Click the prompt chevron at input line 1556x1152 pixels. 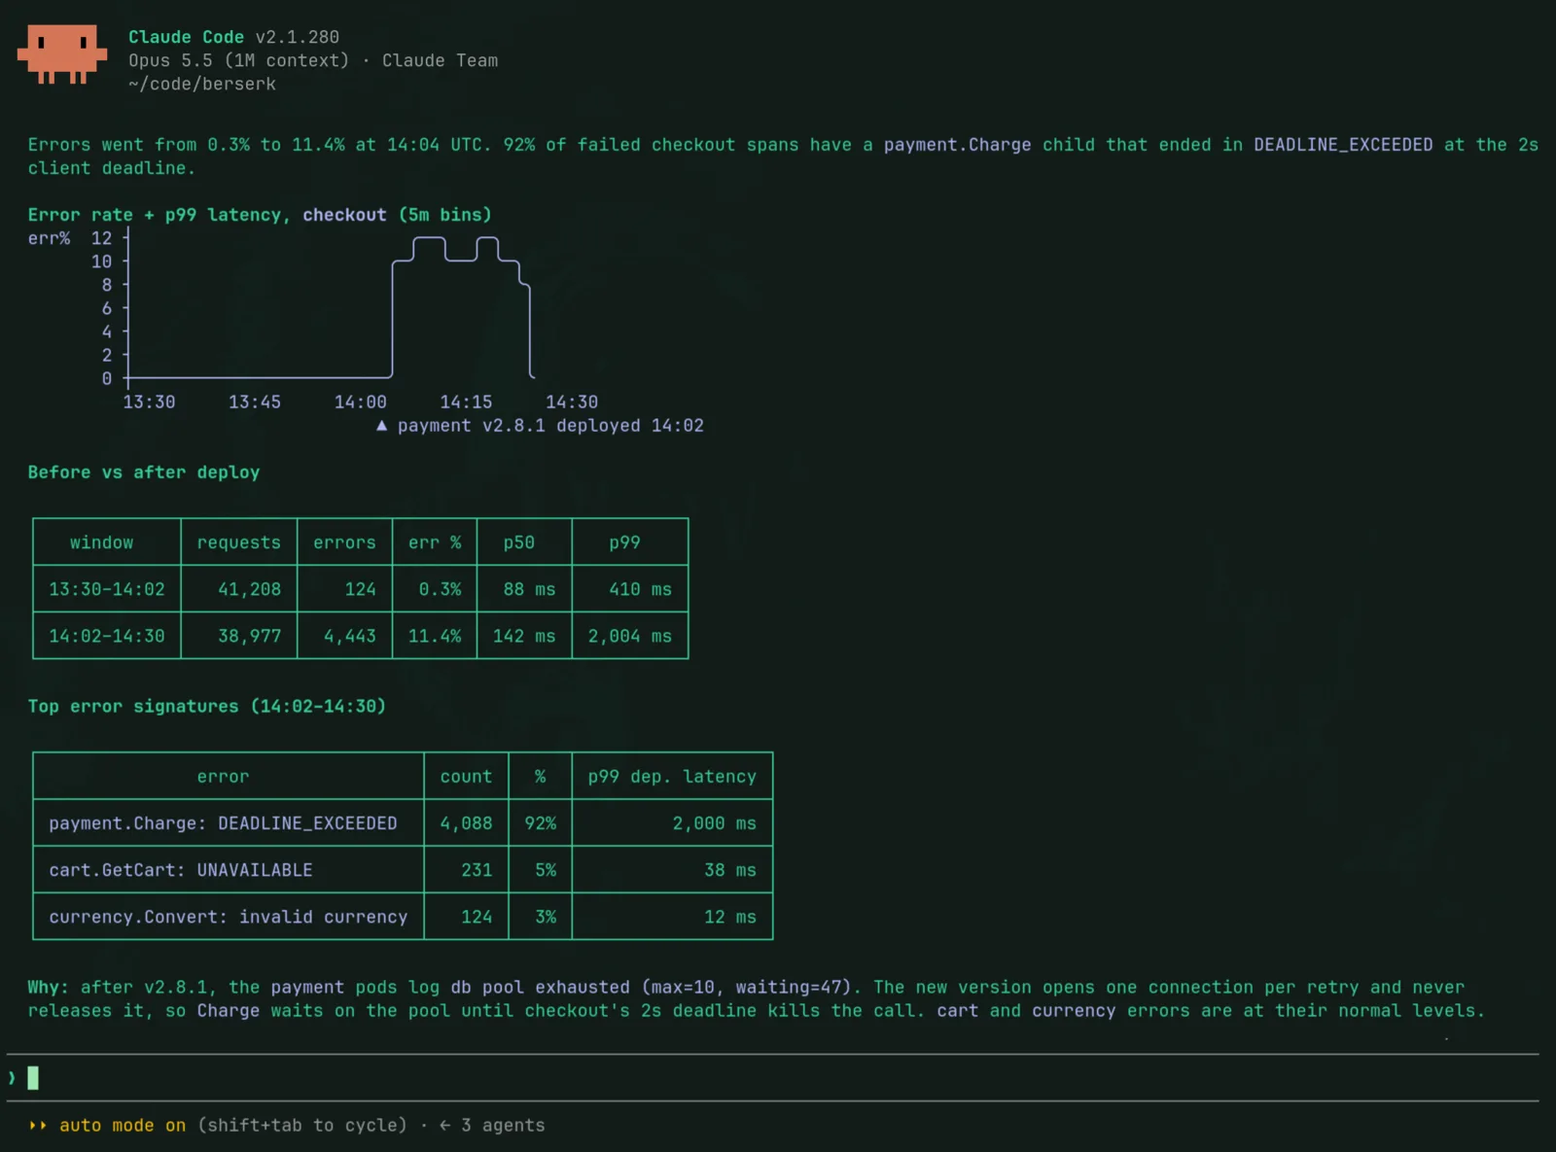click(12, 1077)
